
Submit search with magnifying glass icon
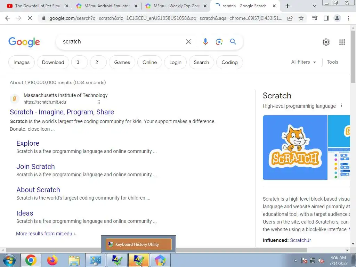click(x=233, y=42)
